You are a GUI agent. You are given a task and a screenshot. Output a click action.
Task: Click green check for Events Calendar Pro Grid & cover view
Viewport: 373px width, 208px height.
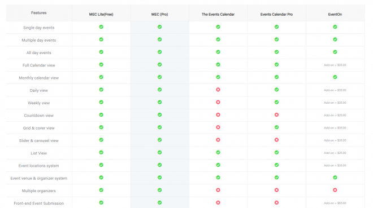point(276,127)
